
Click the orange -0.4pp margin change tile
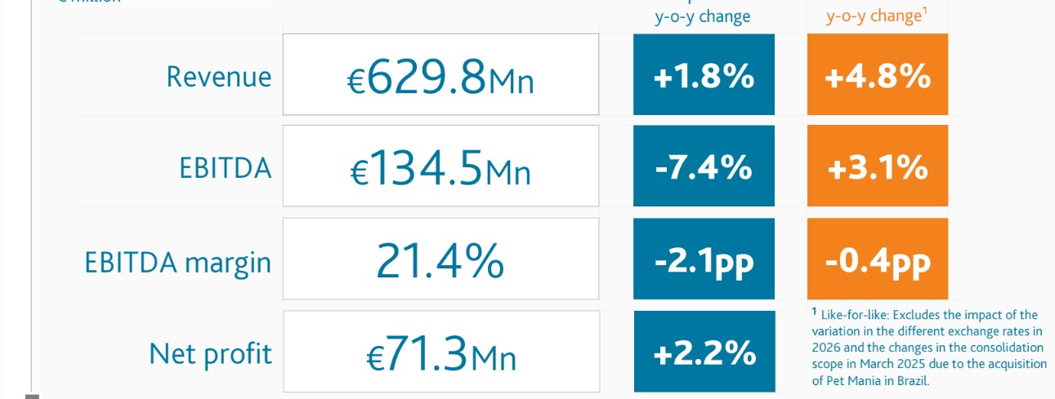pos(878,259)
